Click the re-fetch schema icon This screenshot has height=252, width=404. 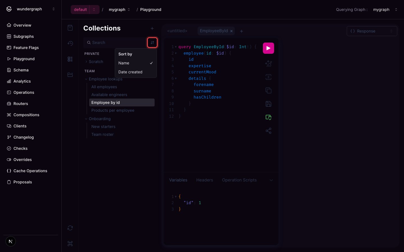(x=70, y=228)
